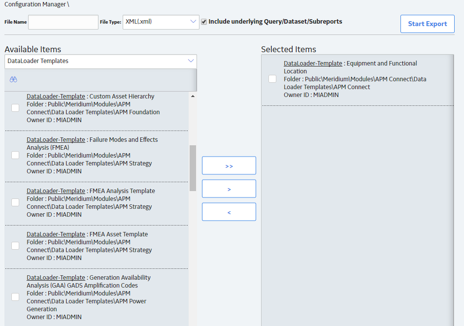The height and width of the screenshot is (326, 464).
Task: Uncheck Include underlying Query/Dataset/Subreports
Action: 204,22
